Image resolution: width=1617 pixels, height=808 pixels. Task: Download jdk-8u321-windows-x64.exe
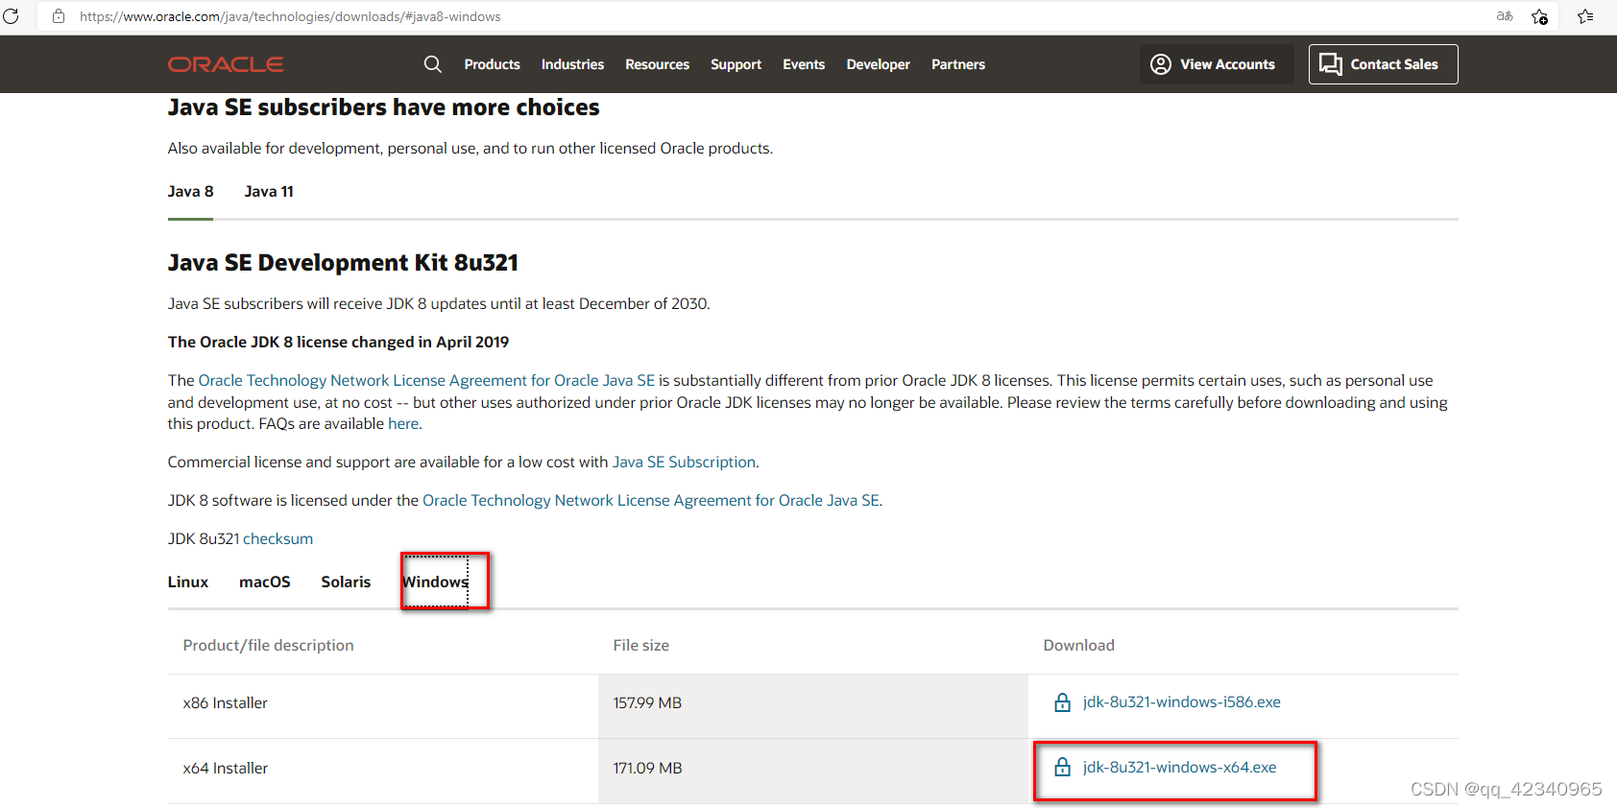[x=1179, y=768]
